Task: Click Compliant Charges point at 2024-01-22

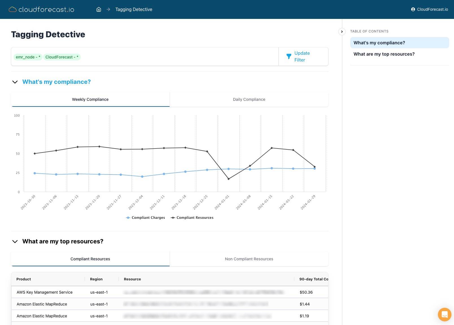Action: click(293, 169)
